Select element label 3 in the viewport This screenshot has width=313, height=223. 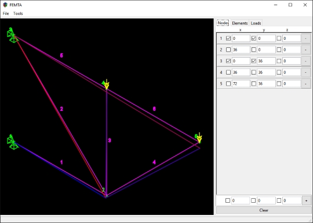tap(110, 140)
